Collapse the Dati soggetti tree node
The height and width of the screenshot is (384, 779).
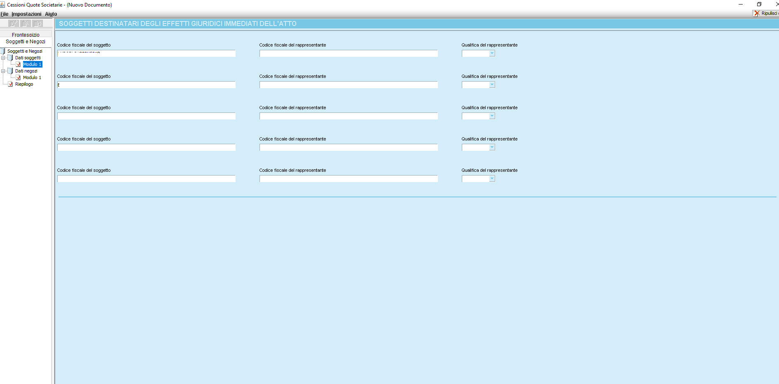click(x=3, y=58)
